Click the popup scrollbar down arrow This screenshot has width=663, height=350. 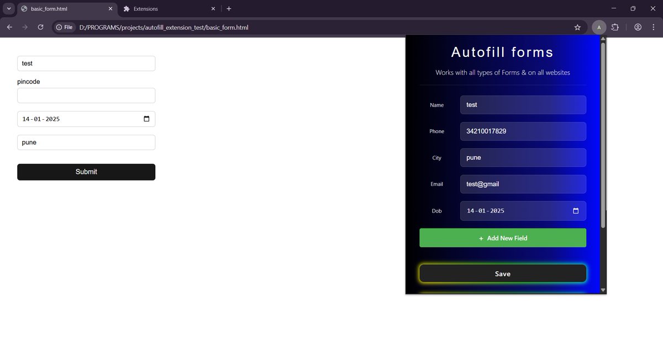click(x=603, y=290)
